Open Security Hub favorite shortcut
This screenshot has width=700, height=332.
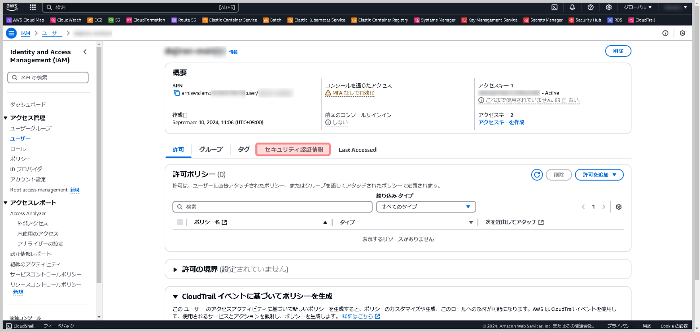pos(585,20)
